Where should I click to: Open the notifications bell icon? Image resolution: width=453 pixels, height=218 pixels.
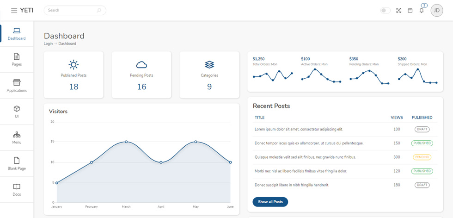point(422,10)
